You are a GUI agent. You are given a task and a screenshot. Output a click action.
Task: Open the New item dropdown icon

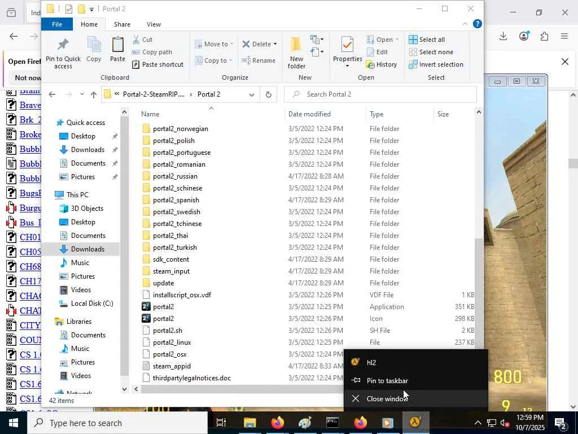coord(317,39)
